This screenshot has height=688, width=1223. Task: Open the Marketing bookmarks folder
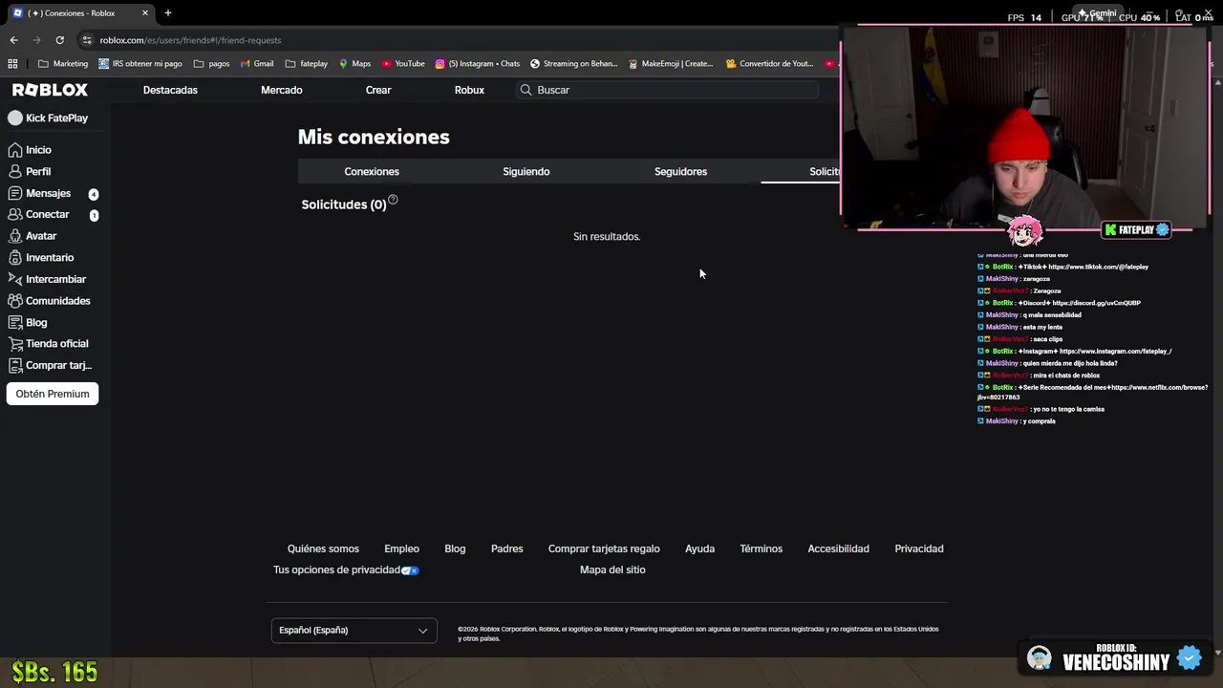63,64
